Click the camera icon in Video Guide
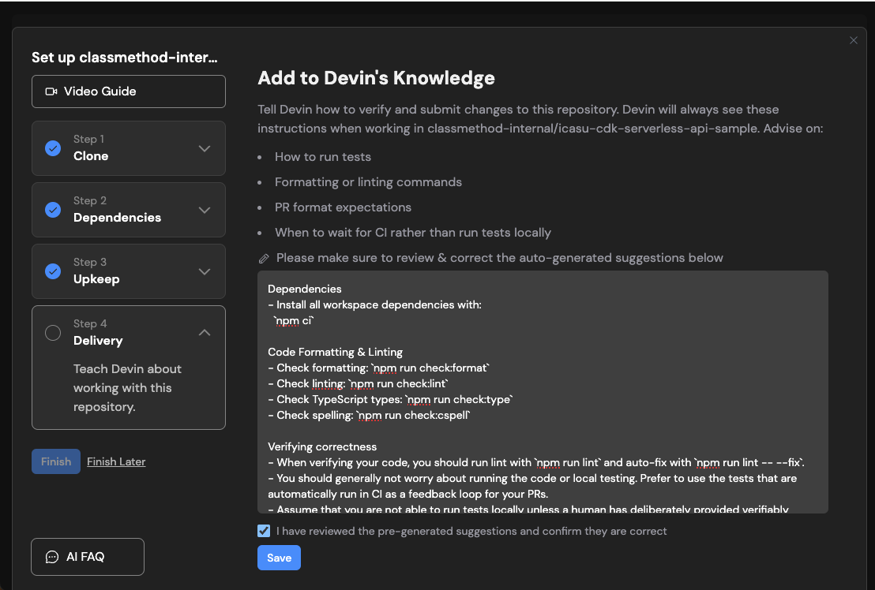The image size is (875, 590). point(51,91)
